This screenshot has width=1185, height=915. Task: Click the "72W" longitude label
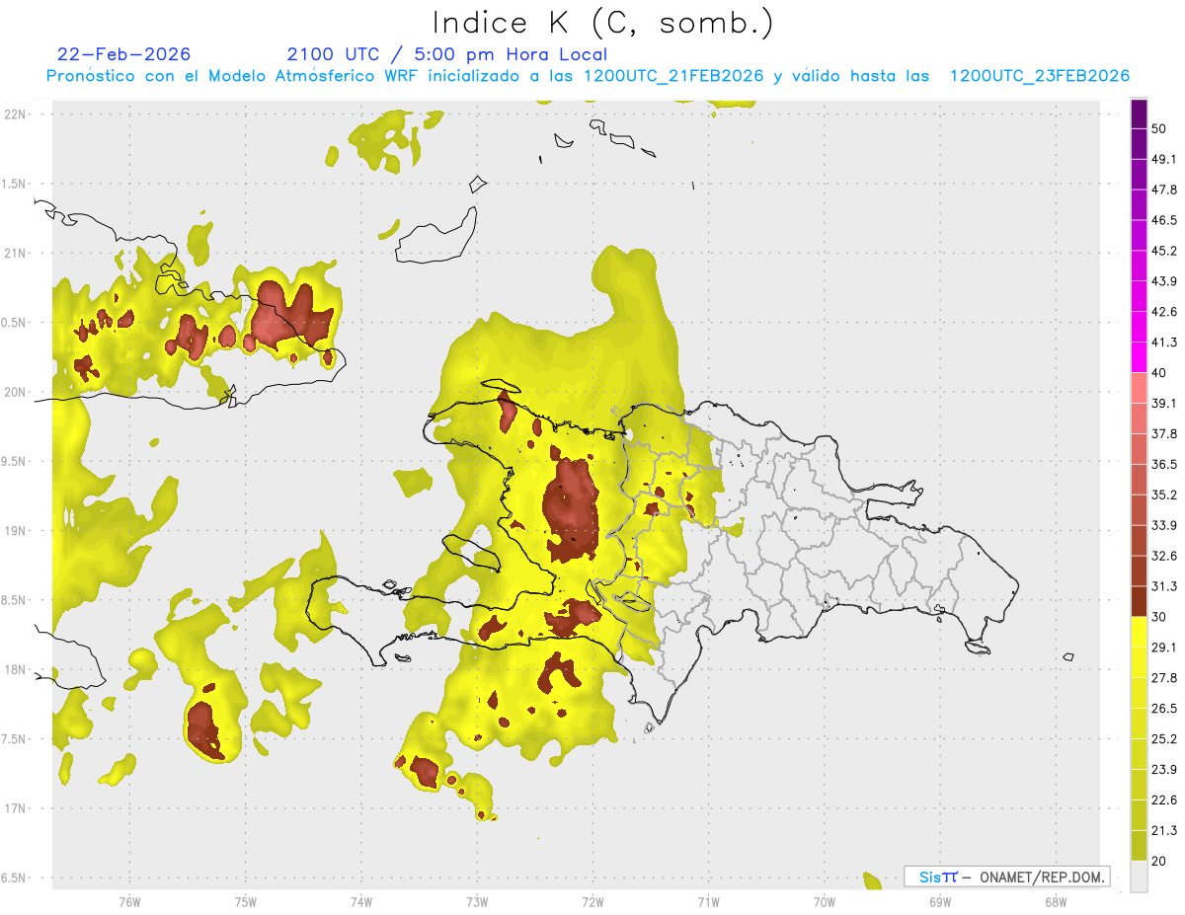click(x=592, y=902)
